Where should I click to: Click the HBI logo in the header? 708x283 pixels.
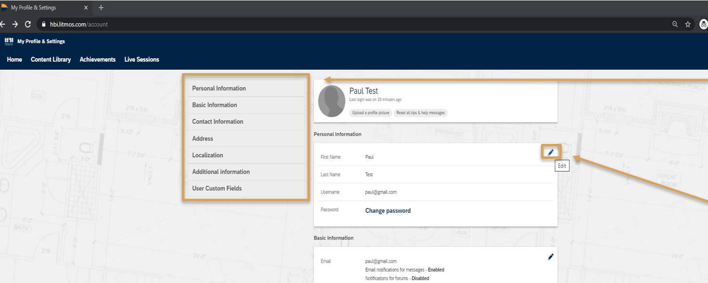[x=9, y=41]
